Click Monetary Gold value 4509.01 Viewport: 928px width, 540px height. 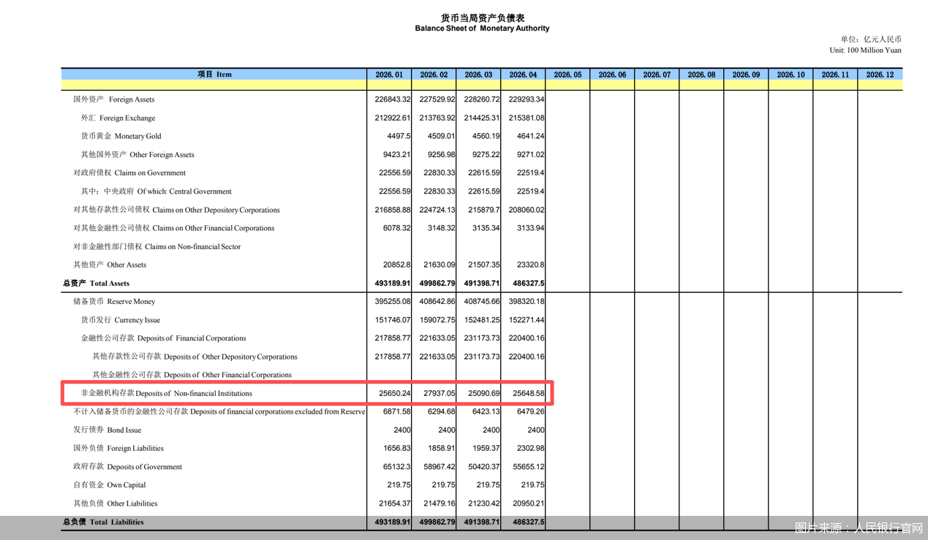[x=442, y=136]
